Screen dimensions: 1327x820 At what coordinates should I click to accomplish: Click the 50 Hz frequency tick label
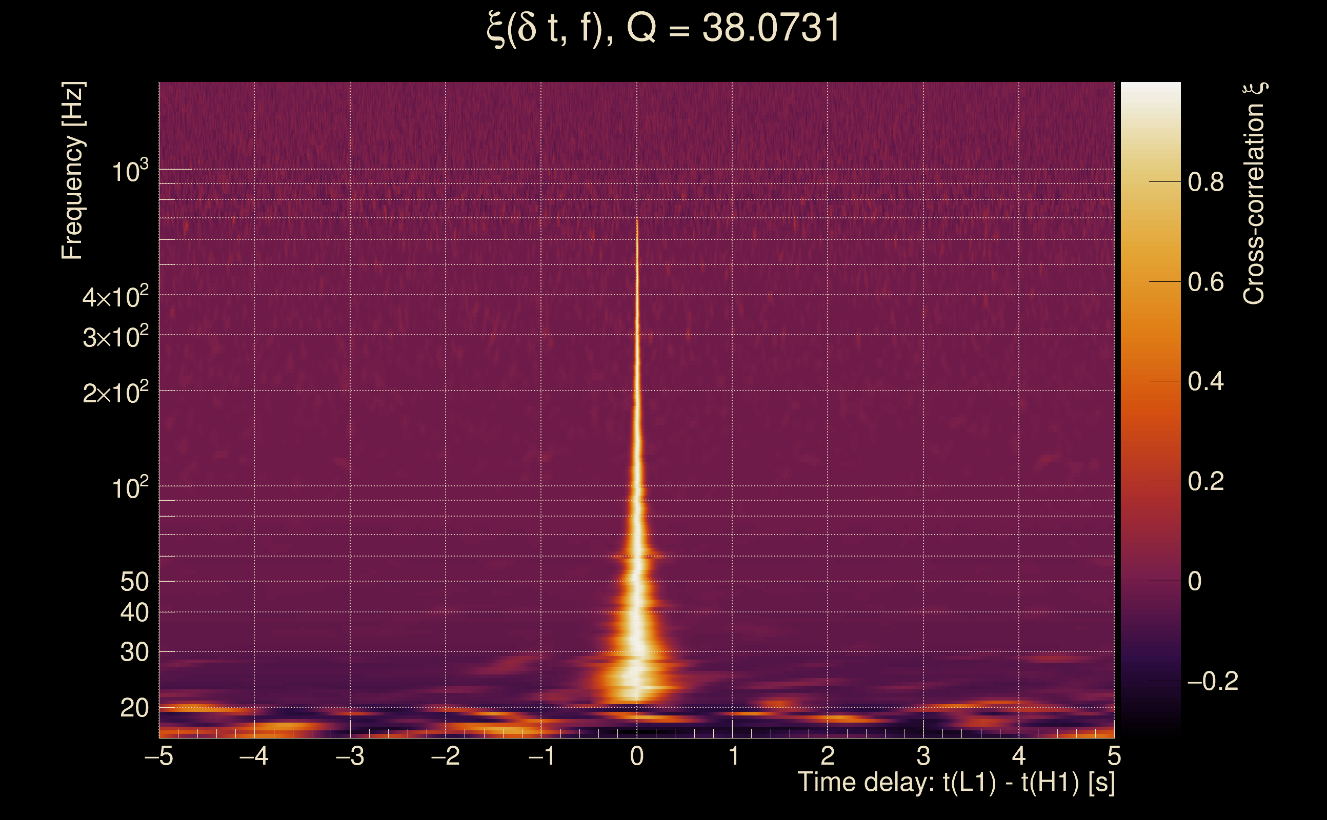(x=134, y=582)
